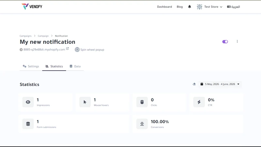This screenshot has height=147, width=261.
Task: Click the Conversions label
Action: [157, 127]
